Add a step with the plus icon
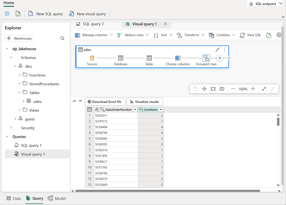 click(x=220, y=58)
